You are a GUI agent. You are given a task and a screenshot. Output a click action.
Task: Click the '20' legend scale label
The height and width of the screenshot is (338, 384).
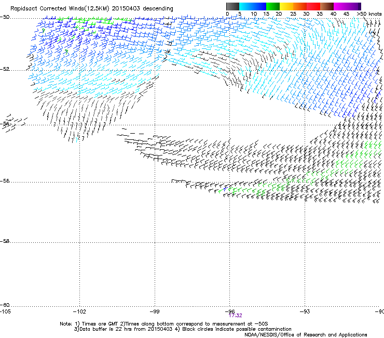[279, 14]
